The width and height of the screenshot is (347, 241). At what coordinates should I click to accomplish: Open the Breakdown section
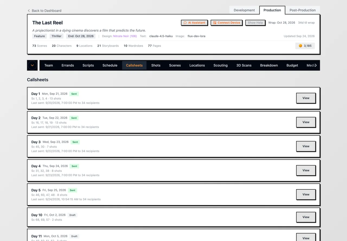(269, 65)
